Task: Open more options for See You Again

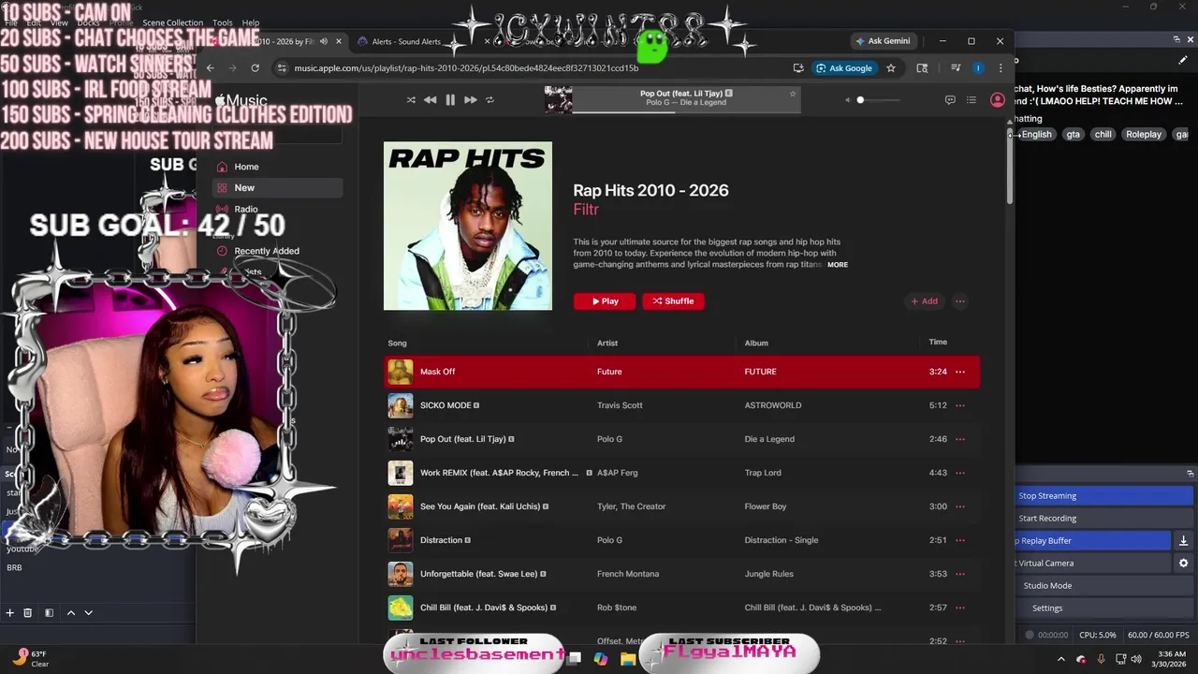Action: 960,506
